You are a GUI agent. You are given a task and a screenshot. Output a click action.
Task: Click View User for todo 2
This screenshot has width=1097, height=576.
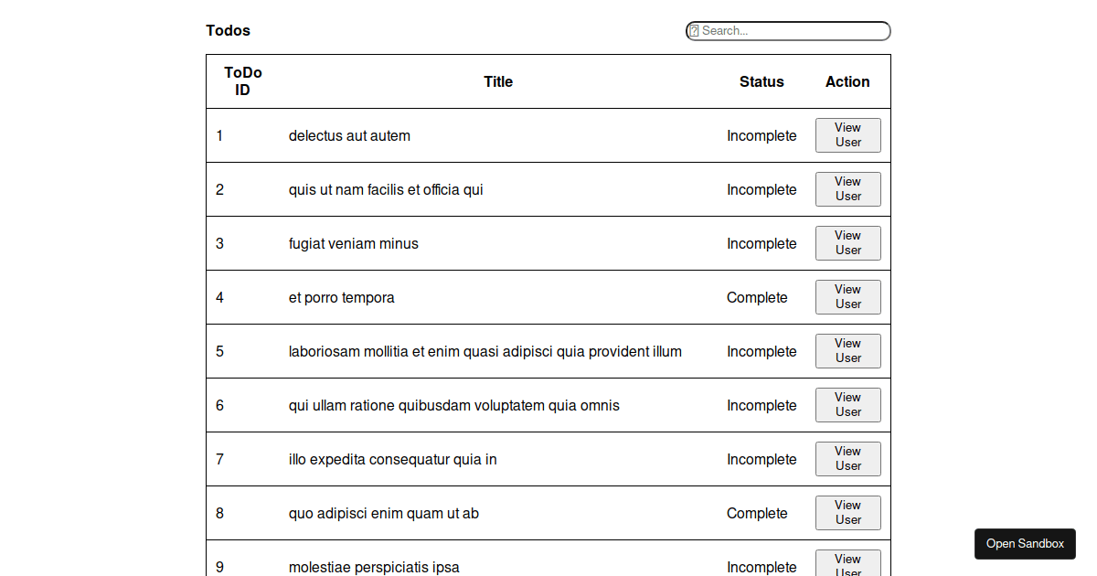click(x=847, y=189)
